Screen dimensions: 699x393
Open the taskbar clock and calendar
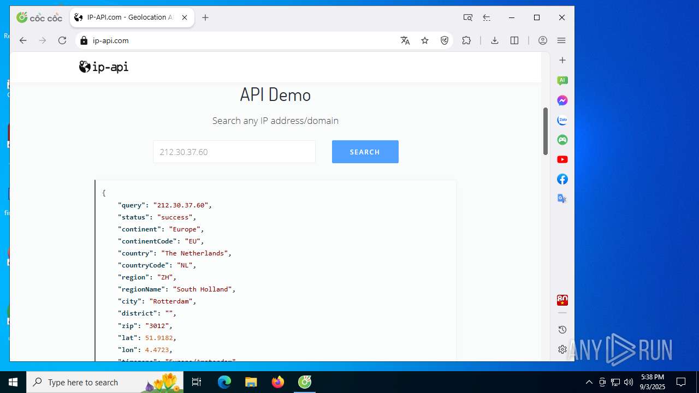(x=653, y=382)
